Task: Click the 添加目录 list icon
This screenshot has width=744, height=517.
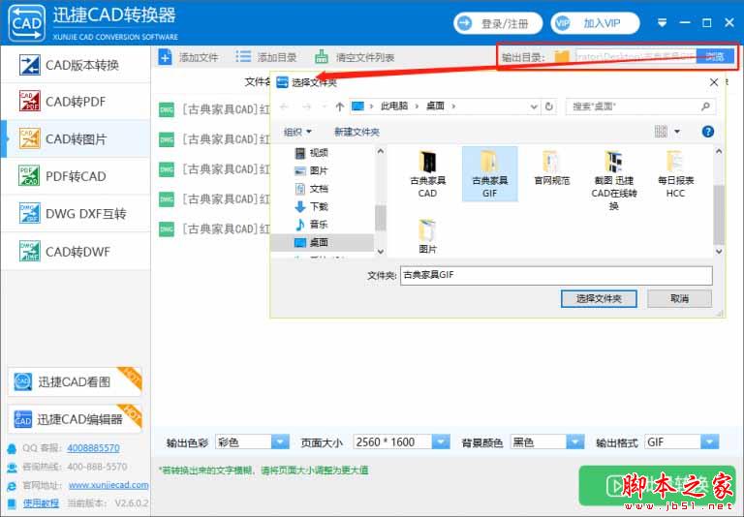Action: click(x=243, y=57)
